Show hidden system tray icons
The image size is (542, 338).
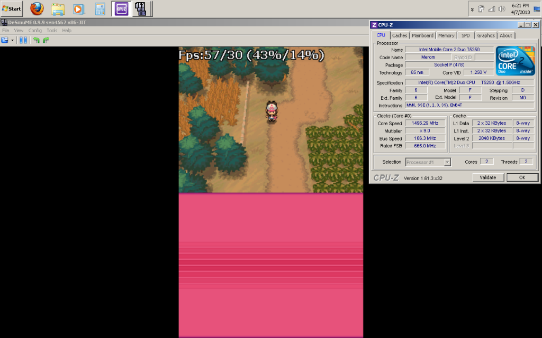(473, 9)
